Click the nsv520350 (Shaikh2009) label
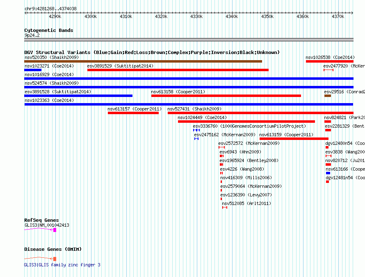Screen dimensions: 365x277 click(x=52, y=57)
